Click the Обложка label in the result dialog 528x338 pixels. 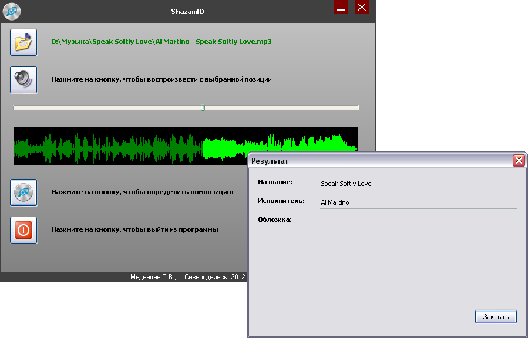click(x=275, y=220)
